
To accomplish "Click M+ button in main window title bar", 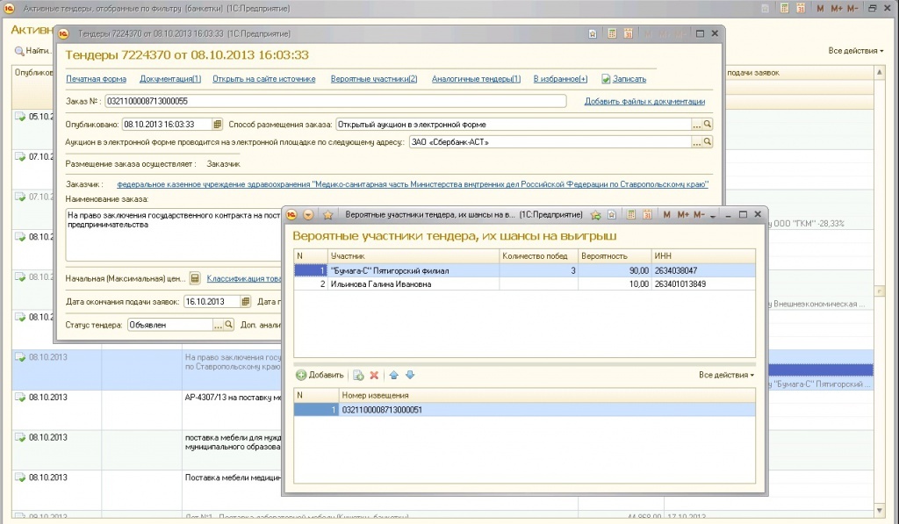I will pyautogui.click(x=837, y=9).
